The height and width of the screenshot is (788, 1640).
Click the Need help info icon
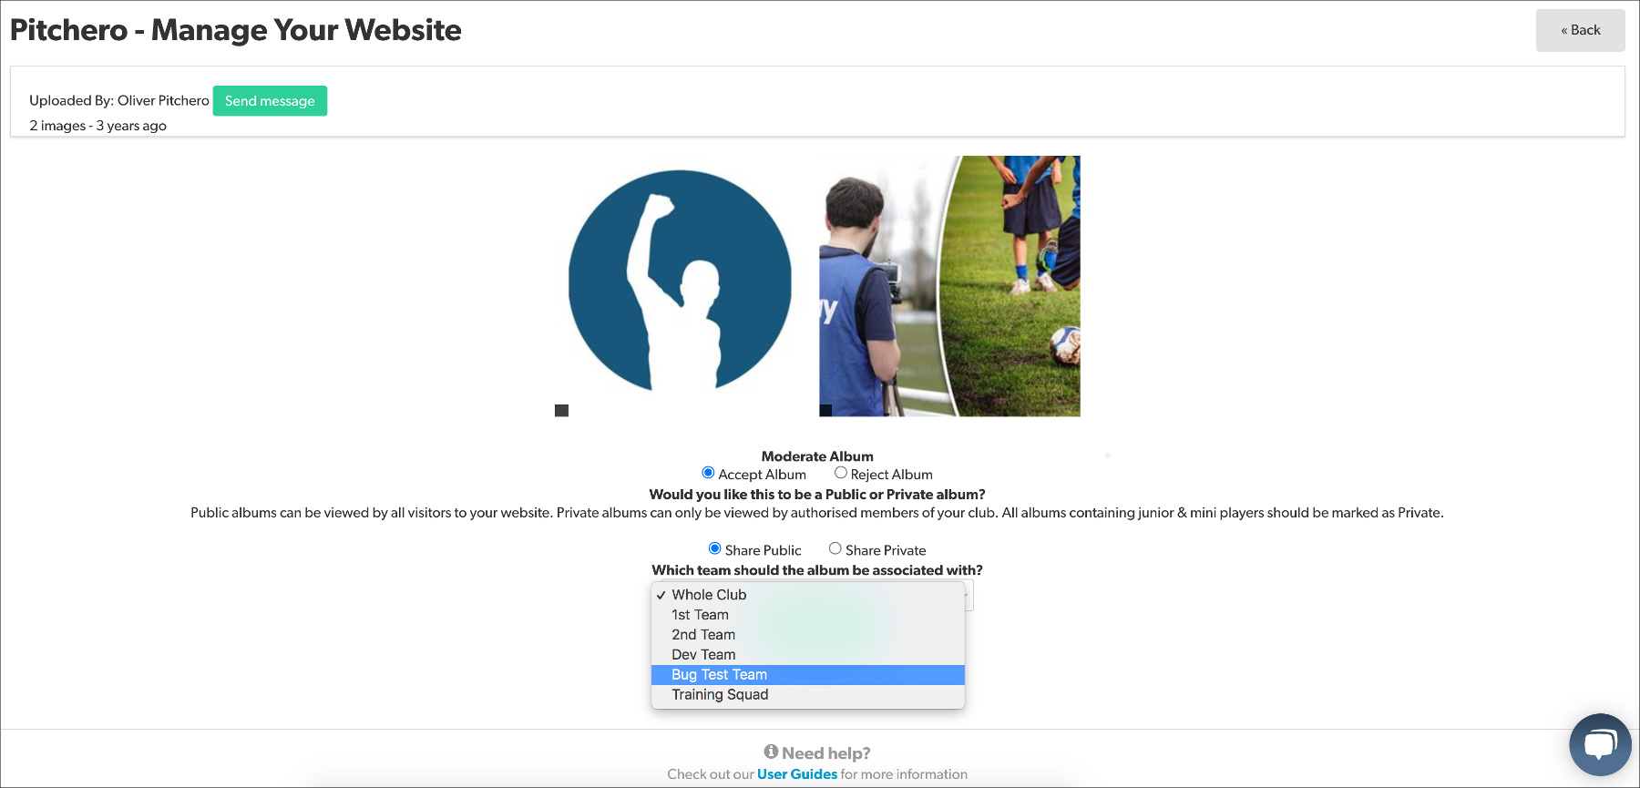tap(771, 752)
